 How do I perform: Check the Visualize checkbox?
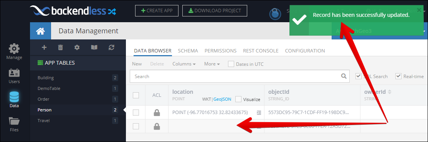click(x=238, y=99)
